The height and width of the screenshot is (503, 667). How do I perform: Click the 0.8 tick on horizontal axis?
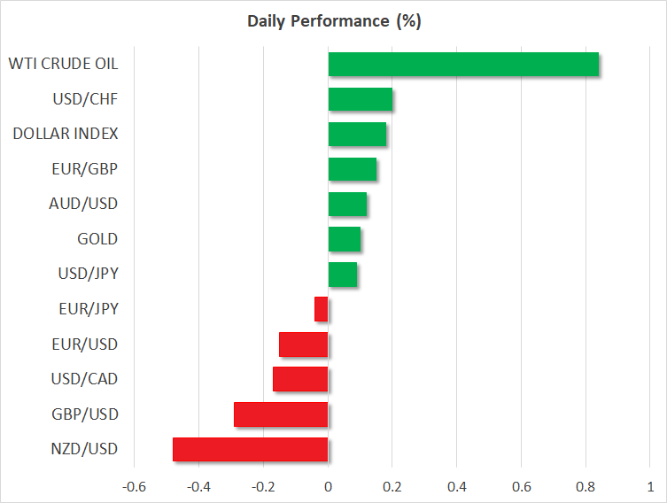[586, 486]
